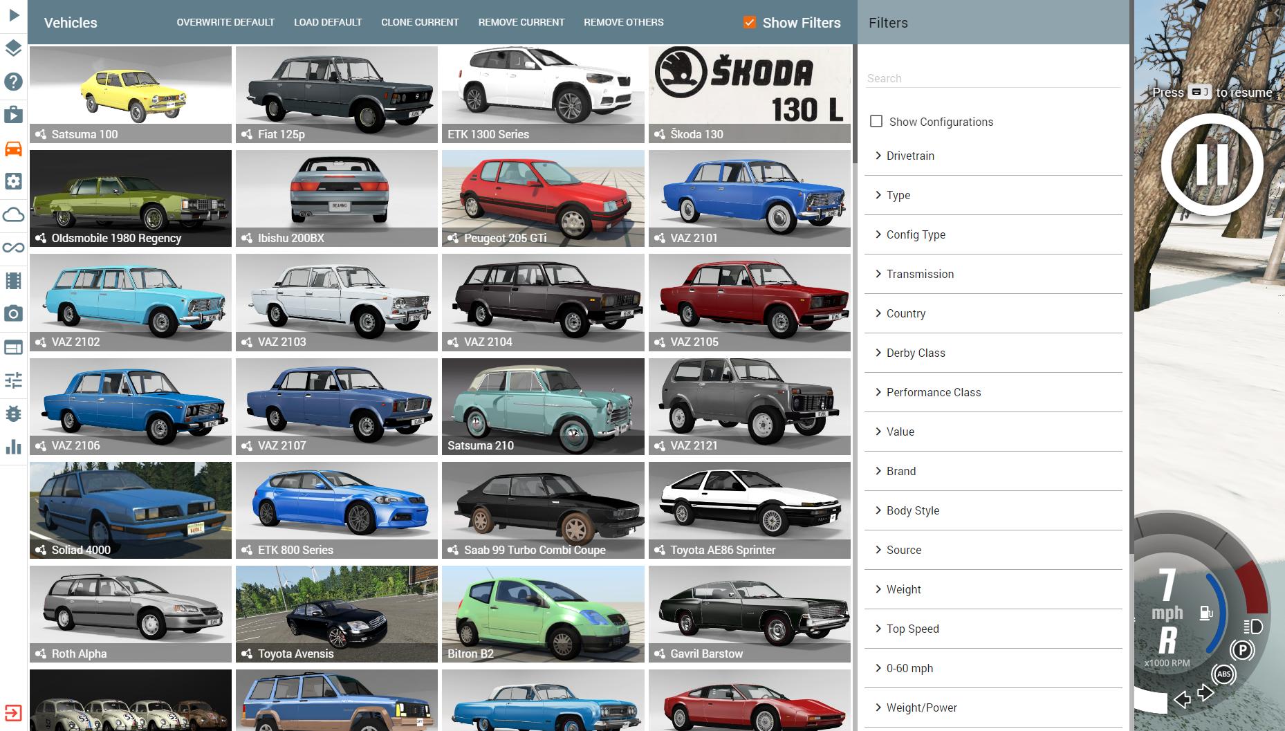Select the Saab 99 Turbo Combi Coupe thumbnail
This screenshot has height=731, width=1285.
pyautogui.click(x=543, y=510)
